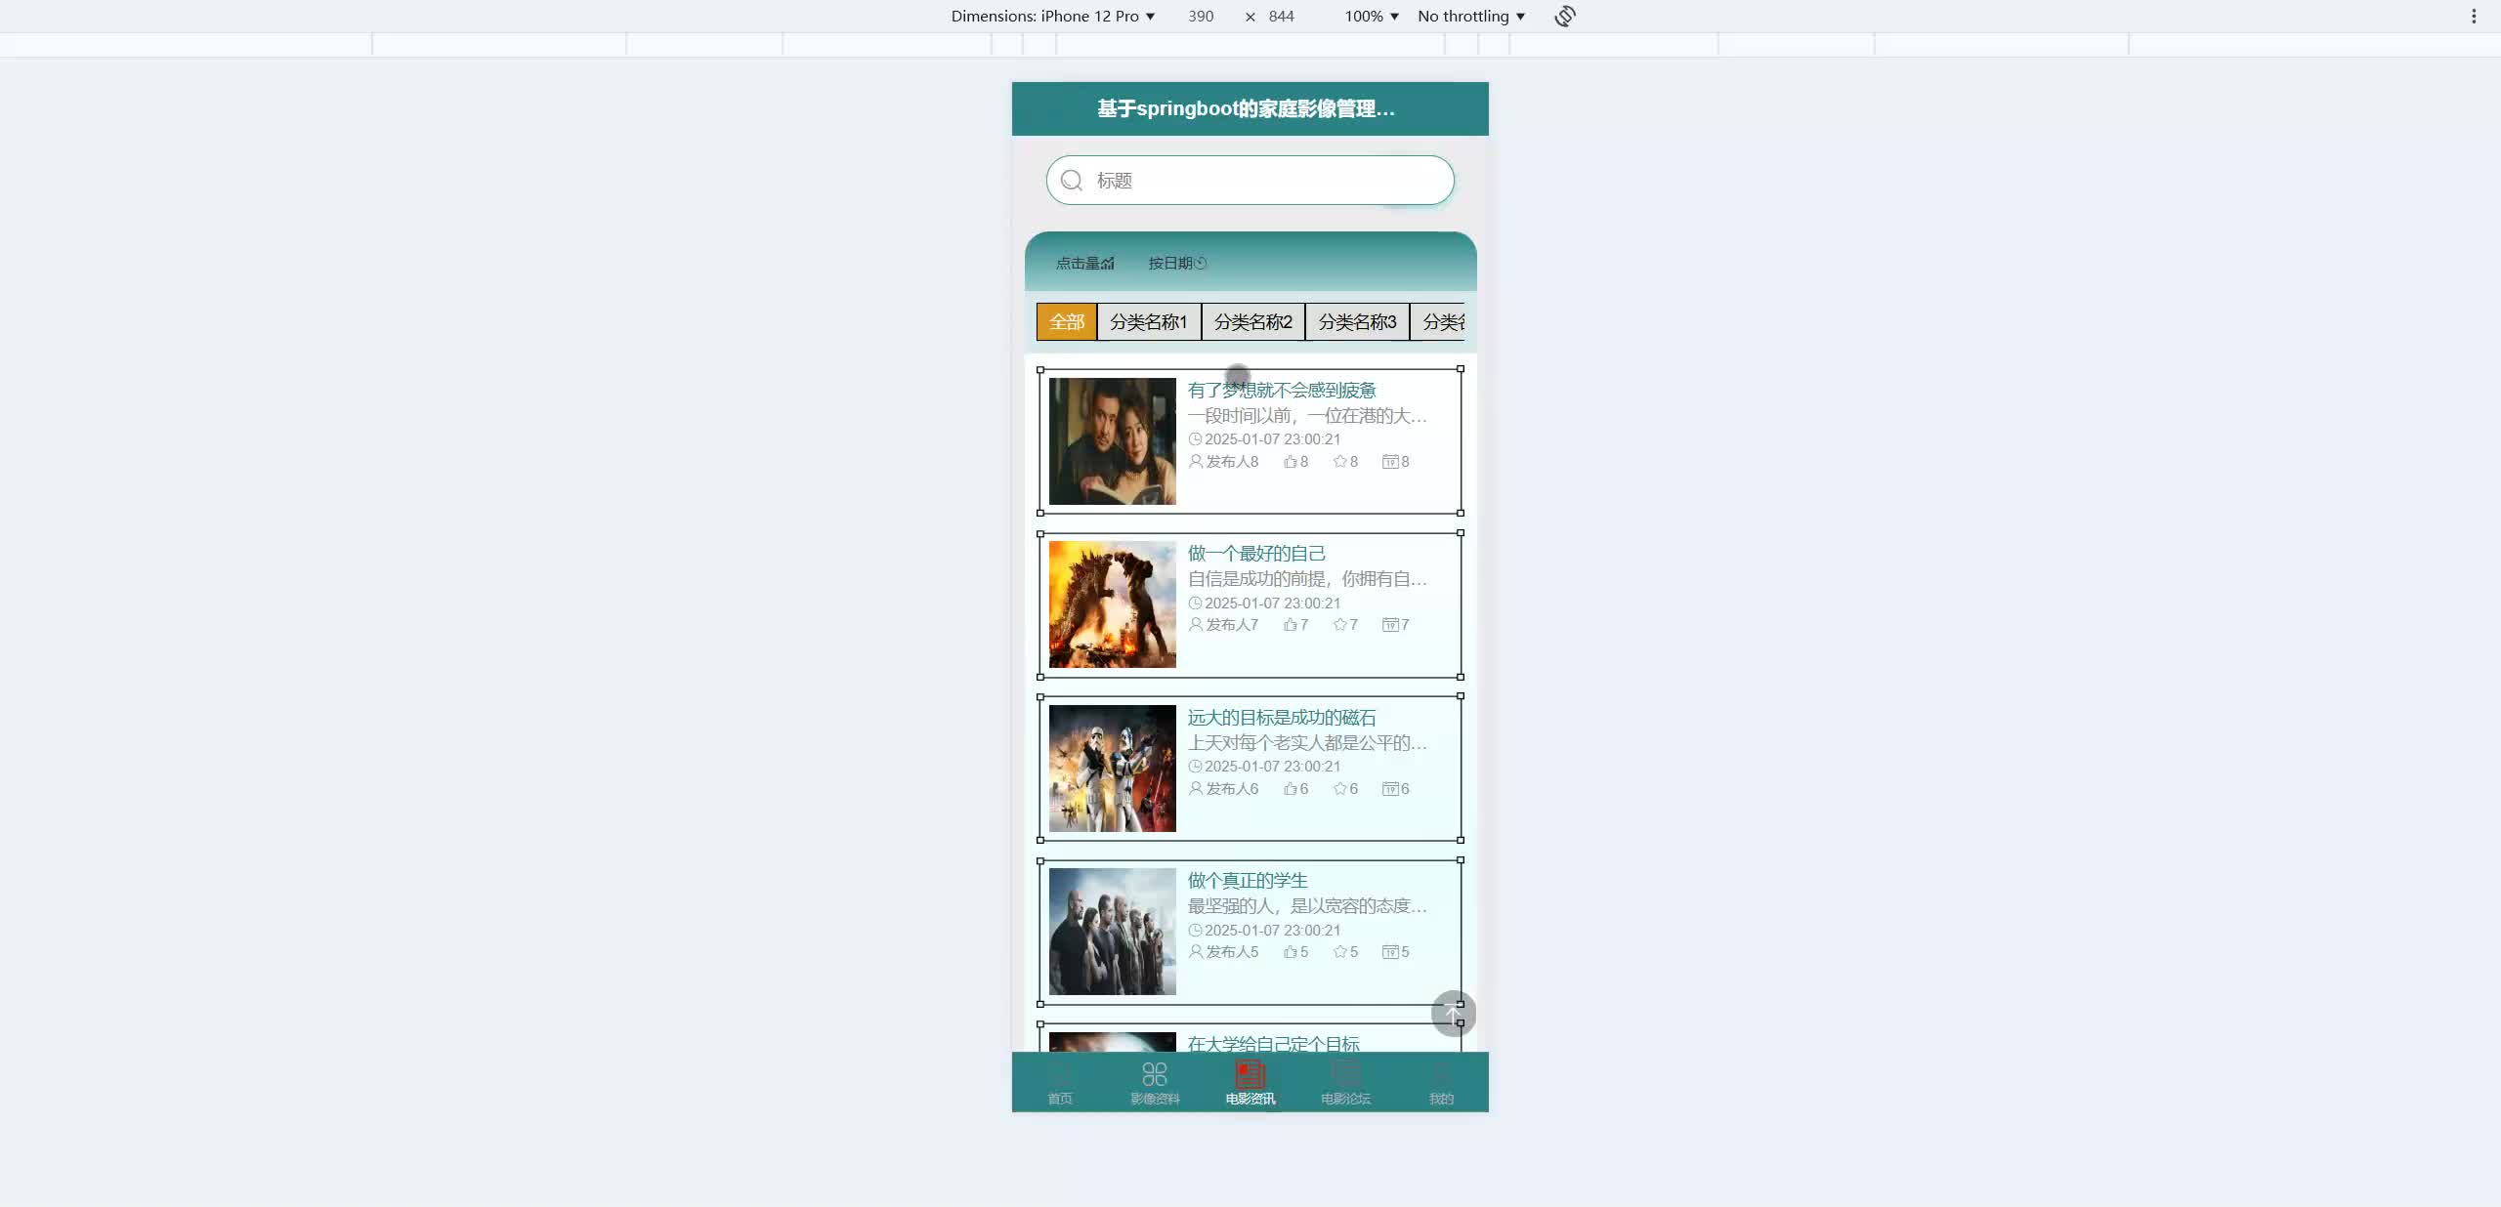Image resolution: width=2501 pixels, height=1207 pixels.
Task: Filter by 分类名称2 category
Action: [1252, 322]
